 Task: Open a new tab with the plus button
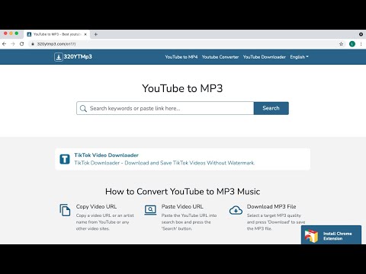(96, 34)
